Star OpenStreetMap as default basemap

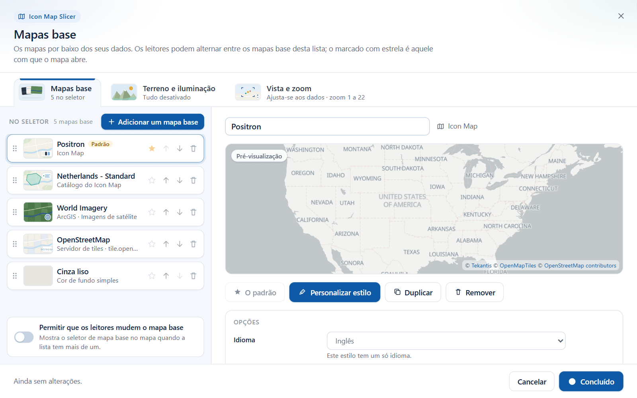click(152, 244)
